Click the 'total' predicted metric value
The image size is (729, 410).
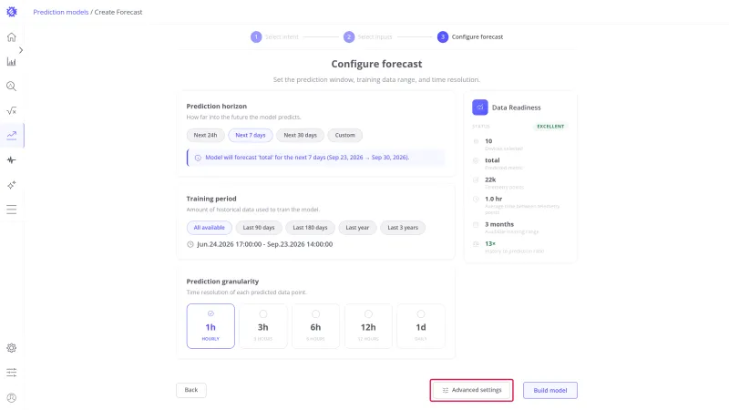[x=492, y=160]
